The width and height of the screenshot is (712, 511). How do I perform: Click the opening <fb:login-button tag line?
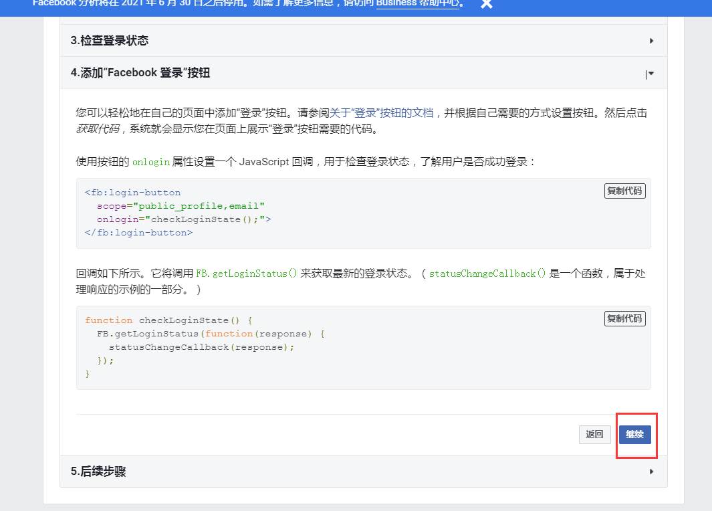[132, 193]
